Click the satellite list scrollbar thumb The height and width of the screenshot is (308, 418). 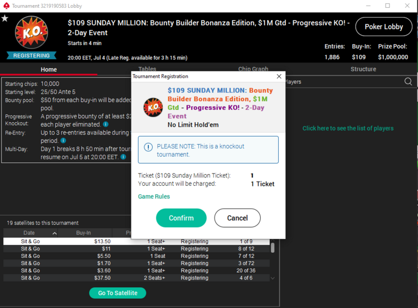(x=273, y=247)
